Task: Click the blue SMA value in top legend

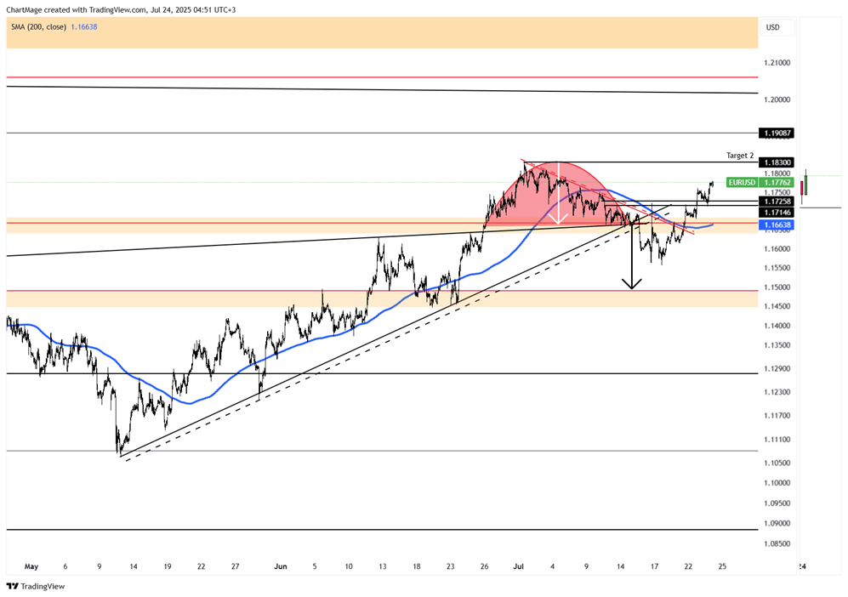Action: point(86,27)
